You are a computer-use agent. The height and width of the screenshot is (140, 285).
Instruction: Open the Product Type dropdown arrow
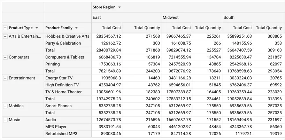37,28
